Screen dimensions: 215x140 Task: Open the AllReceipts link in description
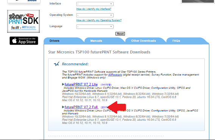coord(115,75)
